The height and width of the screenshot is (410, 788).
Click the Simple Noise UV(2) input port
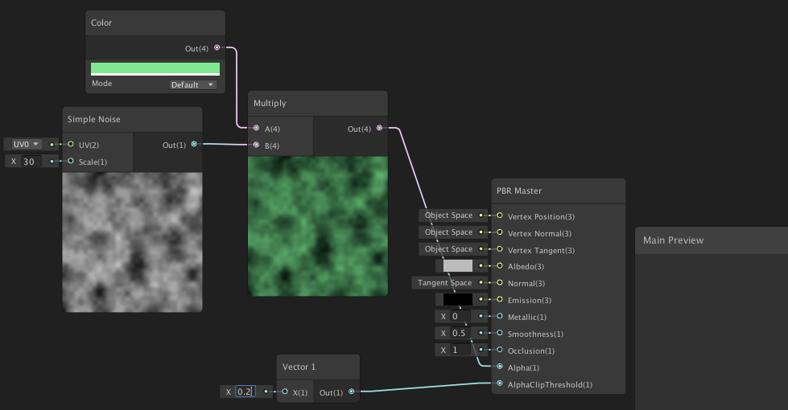click(71, 145)
